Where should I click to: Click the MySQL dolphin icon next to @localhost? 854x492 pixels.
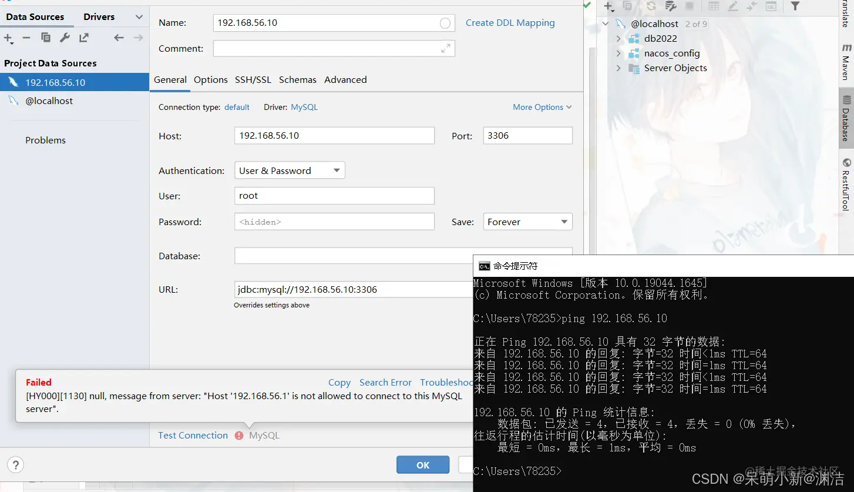click(x=620, y=24)
